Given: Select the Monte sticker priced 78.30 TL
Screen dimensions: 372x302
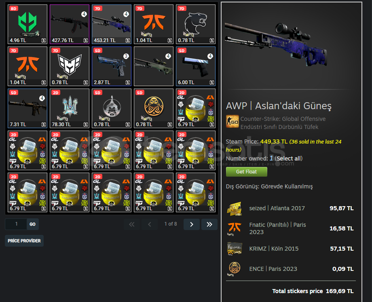Looking at the screenshot, I should point(70,108).
